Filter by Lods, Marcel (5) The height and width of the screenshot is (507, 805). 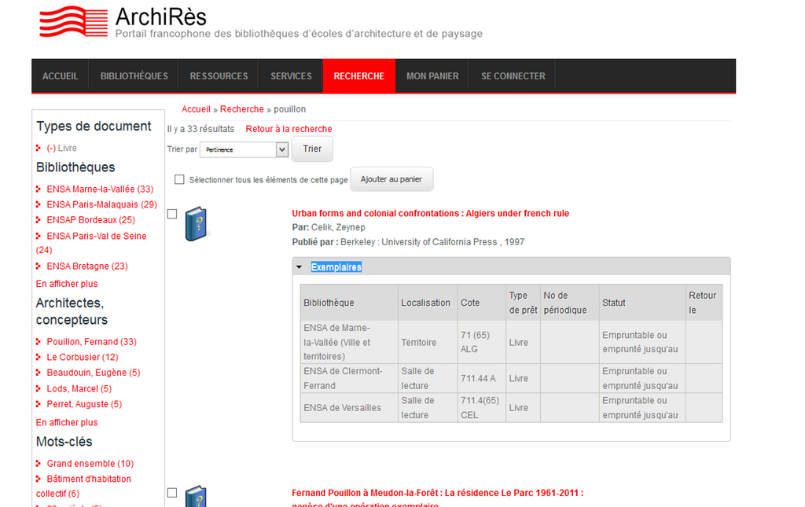tap(79, 389)
